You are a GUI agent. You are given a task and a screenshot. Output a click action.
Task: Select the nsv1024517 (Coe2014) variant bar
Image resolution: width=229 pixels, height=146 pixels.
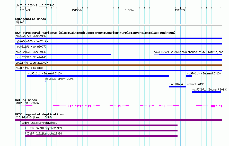click(118, 60)
